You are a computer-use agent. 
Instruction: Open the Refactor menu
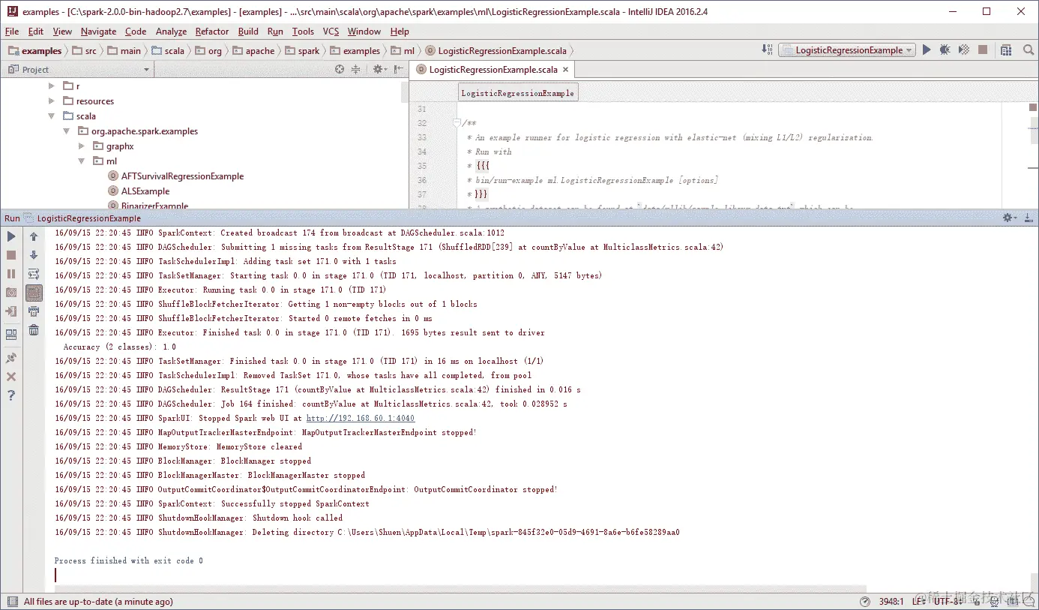[212, 32]
